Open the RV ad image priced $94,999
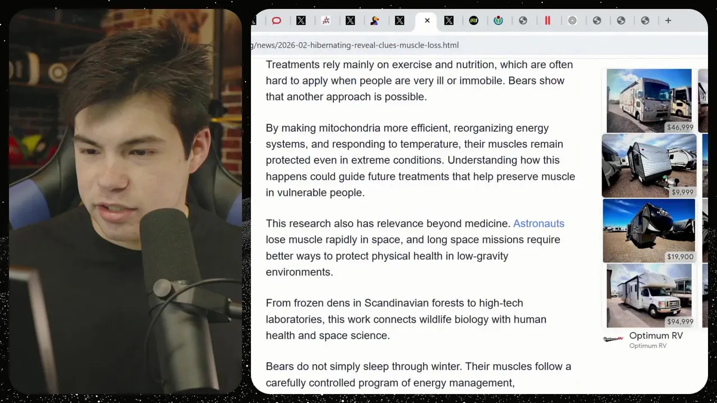The image size is (717, 403). (649, 296)
